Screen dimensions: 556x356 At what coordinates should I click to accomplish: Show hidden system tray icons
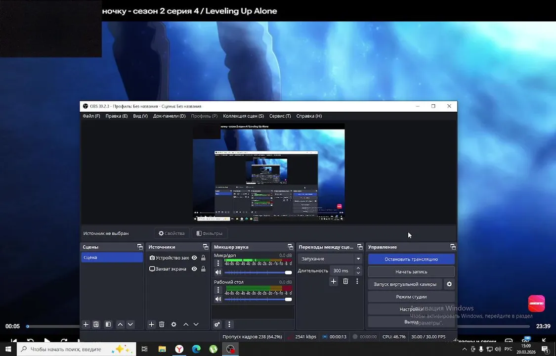point(465,350)
